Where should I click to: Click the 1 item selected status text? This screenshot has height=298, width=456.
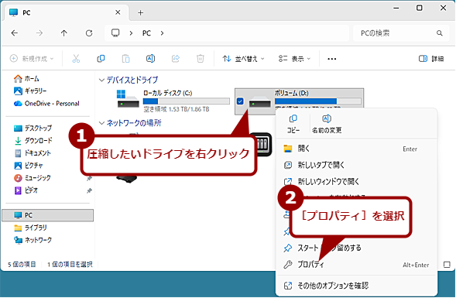tap(70, 264)
